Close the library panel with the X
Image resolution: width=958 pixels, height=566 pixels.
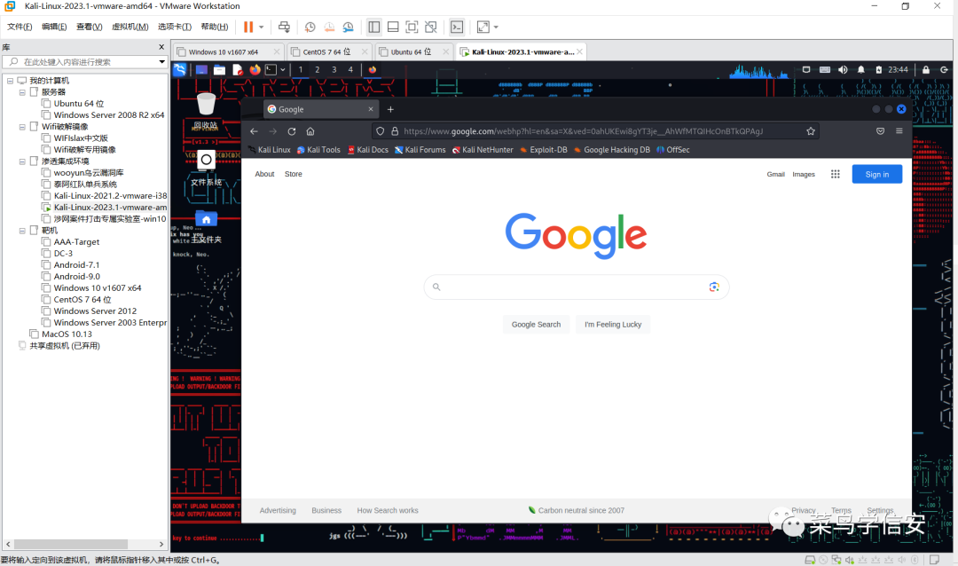161,47
